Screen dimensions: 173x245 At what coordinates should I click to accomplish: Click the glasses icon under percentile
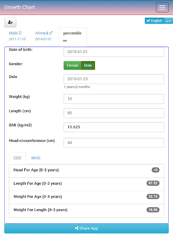point(65,41)
